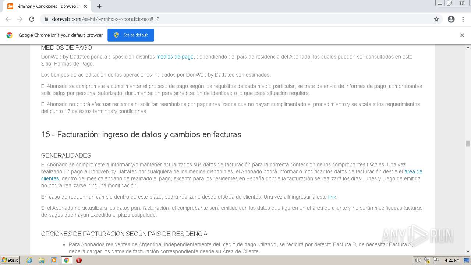Viewport: 471px width, 265px height.
Task: Click the bullet about 'Abonados residentes de Argentina'
Action: click(240, 248)
